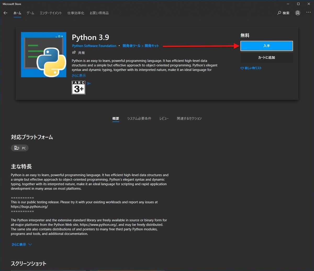Click the IARC 3+ rating badge

pos(78,88)
